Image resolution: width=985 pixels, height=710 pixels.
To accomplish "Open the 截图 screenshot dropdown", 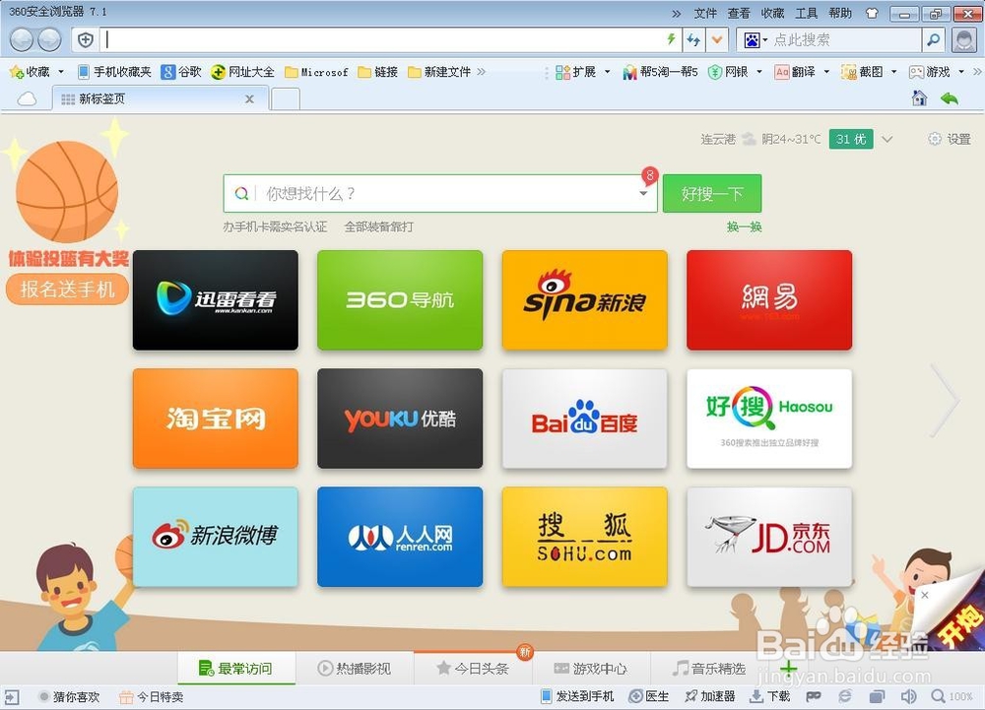I will click(869, 72).
